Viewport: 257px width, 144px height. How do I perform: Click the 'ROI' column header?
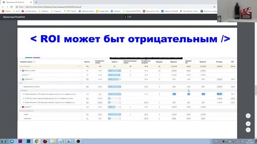tap(233, 62)
